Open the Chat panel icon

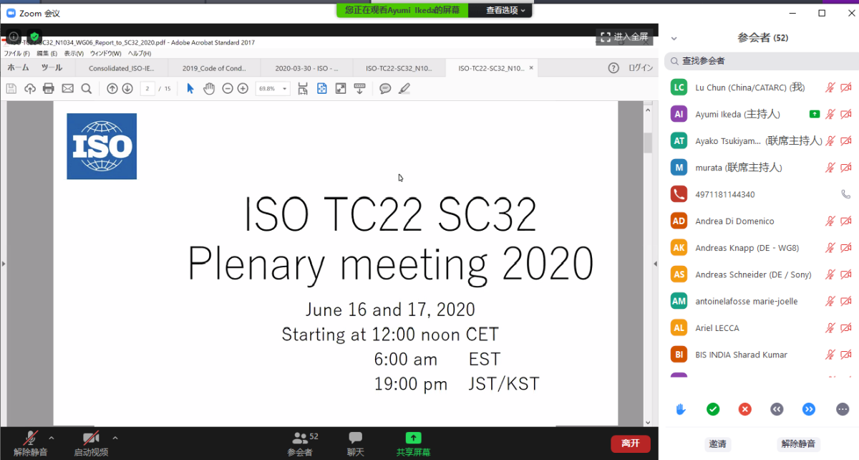[355, 444]
